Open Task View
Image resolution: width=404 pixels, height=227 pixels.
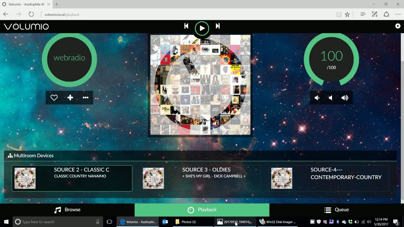click(x=110, y=222)
